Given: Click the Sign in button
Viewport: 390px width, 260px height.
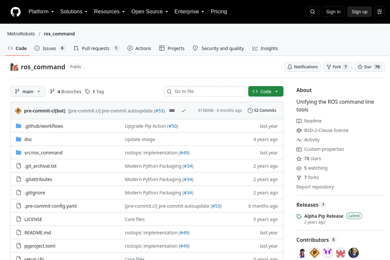Looking at the screenshot, I should [333, 12].
